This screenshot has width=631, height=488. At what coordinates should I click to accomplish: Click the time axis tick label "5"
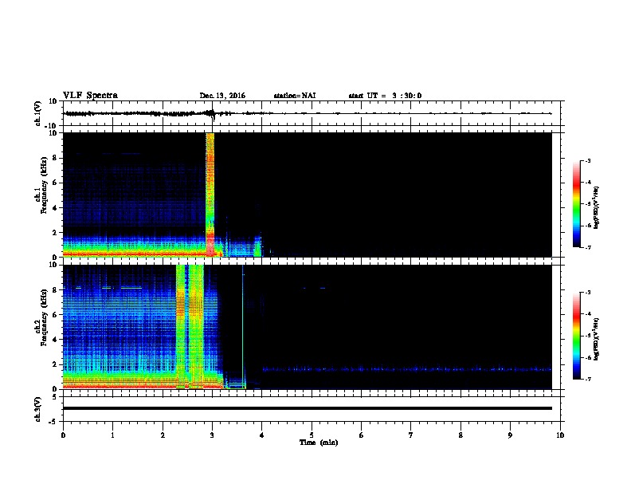coord(312,435)
